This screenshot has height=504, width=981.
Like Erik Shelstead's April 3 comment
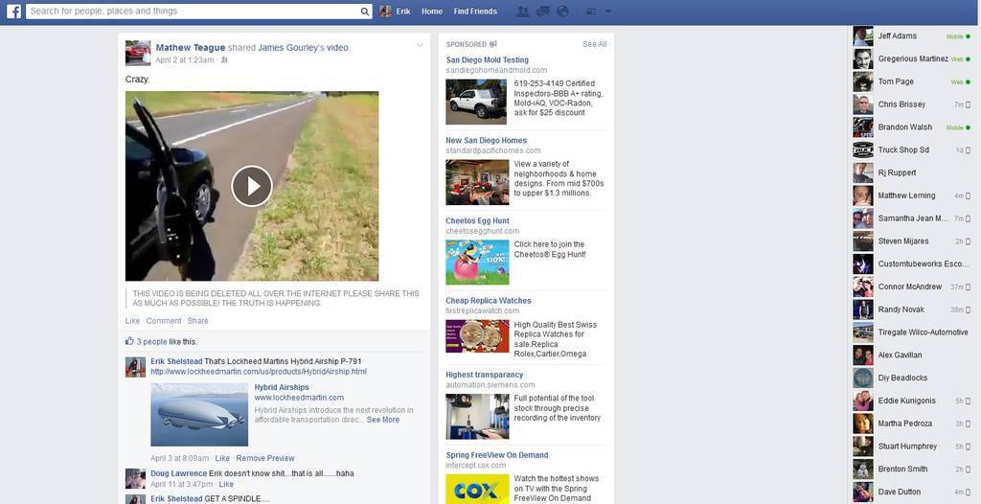point(222,458)
